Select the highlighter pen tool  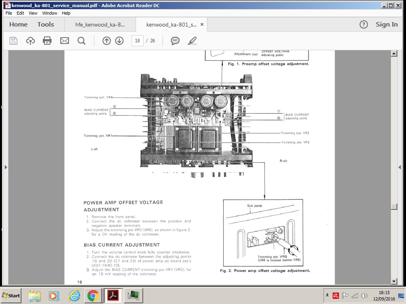(x=192, y=41)
